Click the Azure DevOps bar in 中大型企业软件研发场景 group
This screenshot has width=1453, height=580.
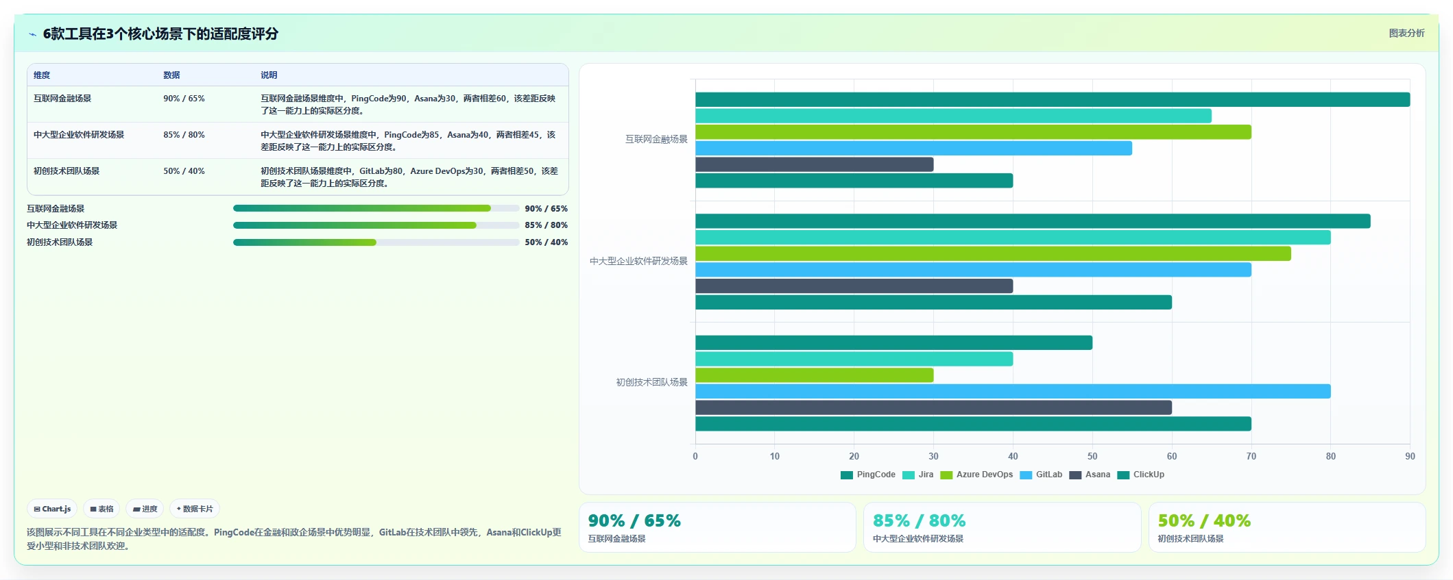click(993, 253)
